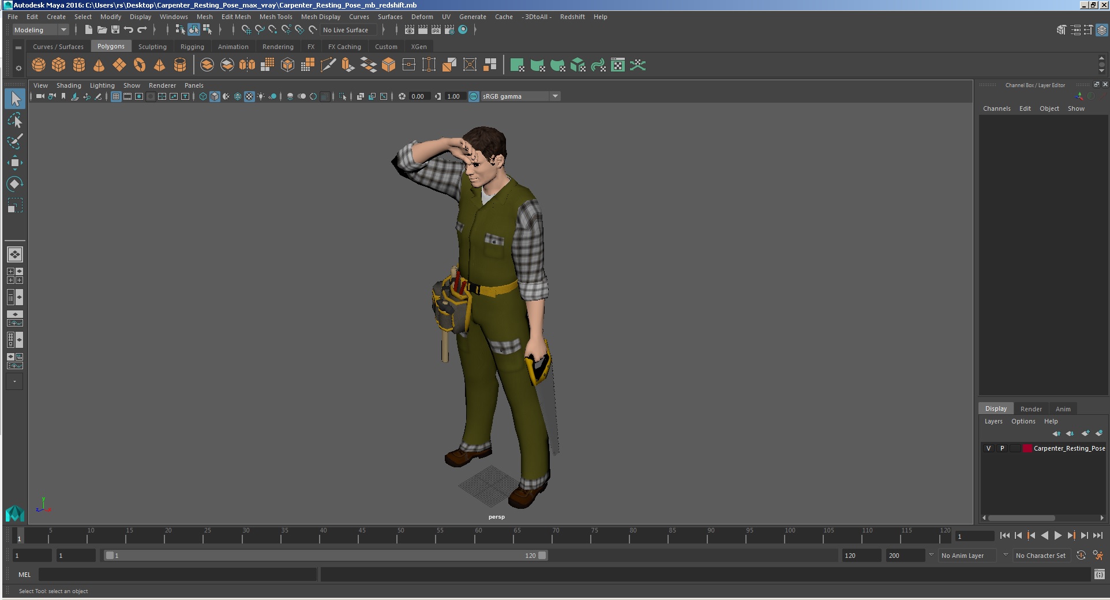
Task: Open the sRGB gamma view transform dropdown
Action: 520,96
